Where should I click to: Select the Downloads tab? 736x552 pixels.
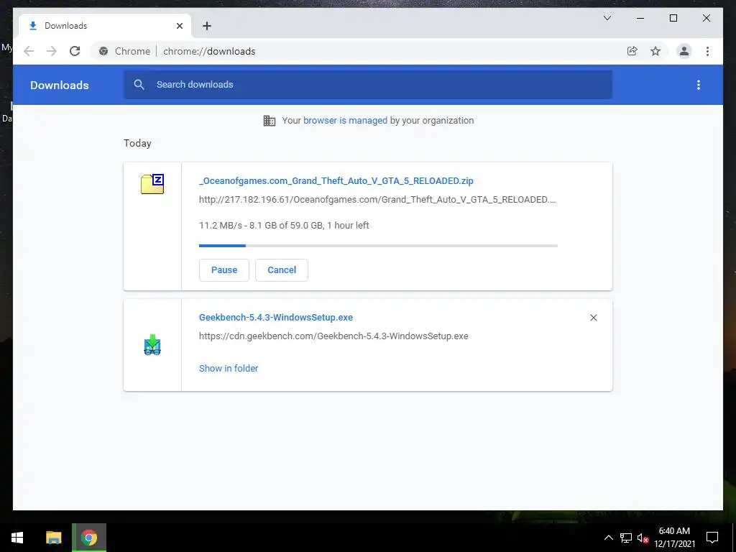pyautogui.click(x=105, y=26)
